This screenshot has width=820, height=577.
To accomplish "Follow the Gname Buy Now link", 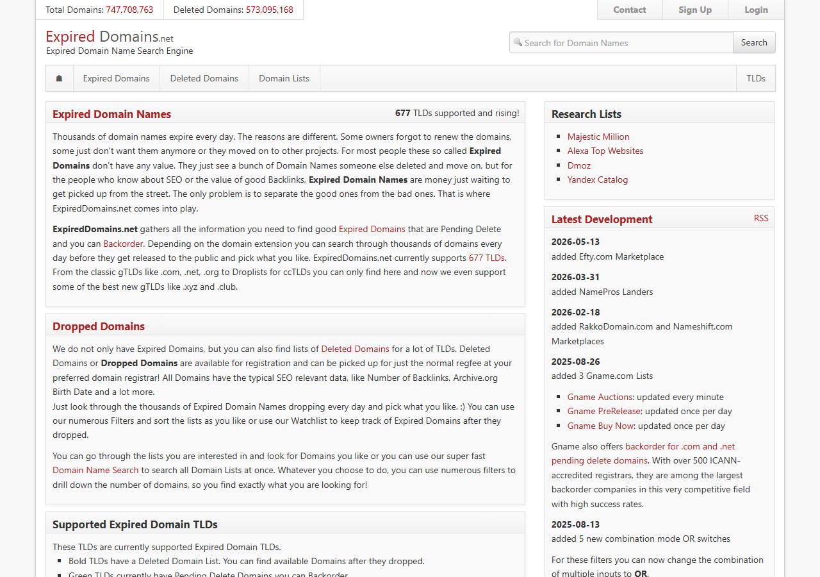I will [600, 426].
